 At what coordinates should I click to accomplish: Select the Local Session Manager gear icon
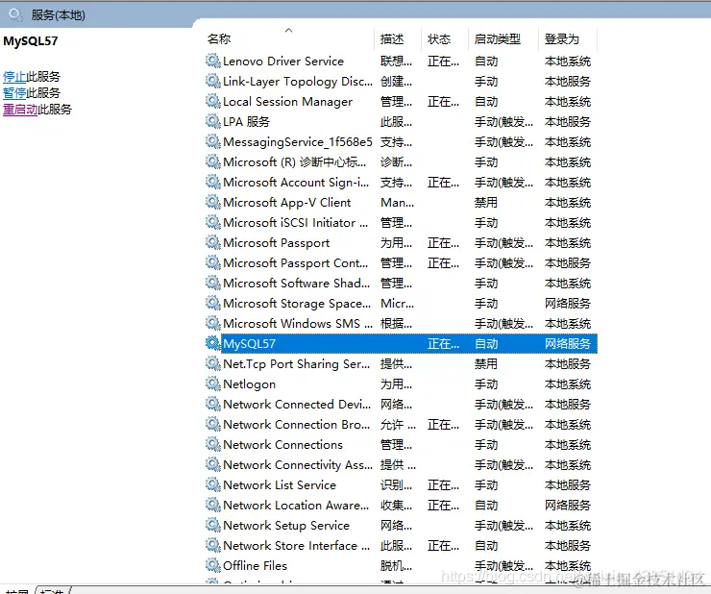pyautogui.click(x=212, y=101)
